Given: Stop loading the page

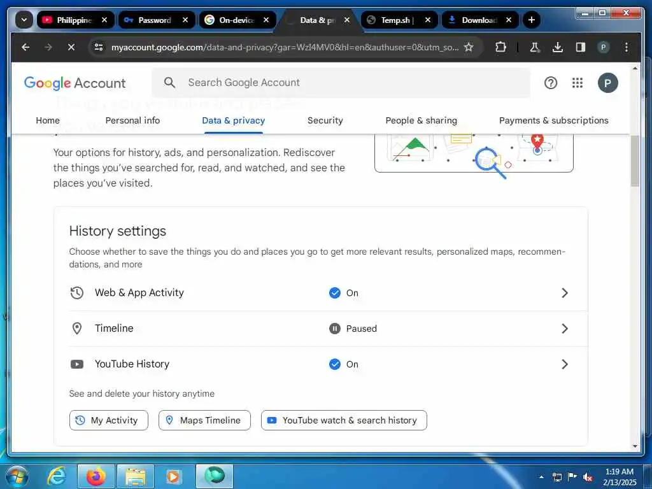Looking at the screenshot, I should tap(71, 47).
